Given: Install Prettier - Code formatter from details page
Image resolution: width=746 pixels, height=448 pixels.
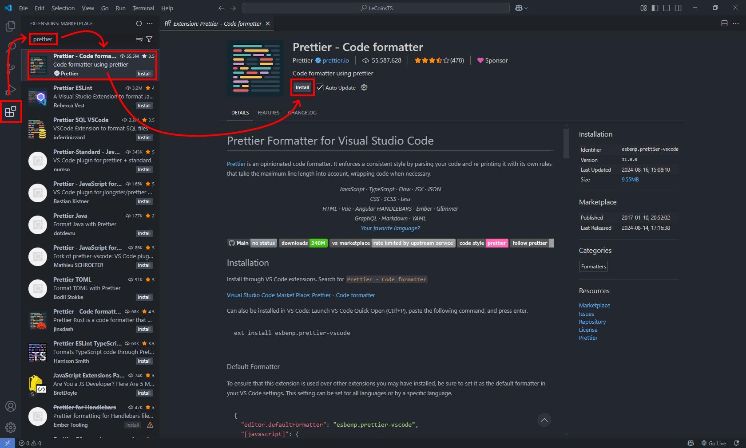Looking at the screenshot, I should (302, 87).
